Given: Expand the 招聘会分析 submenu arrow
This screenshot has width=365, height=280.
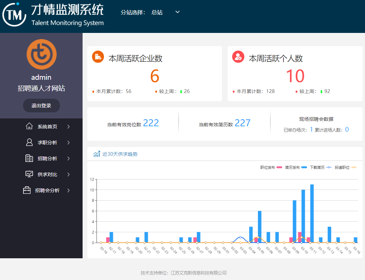Looking at the screenshot, I should (x=68, y=190).
